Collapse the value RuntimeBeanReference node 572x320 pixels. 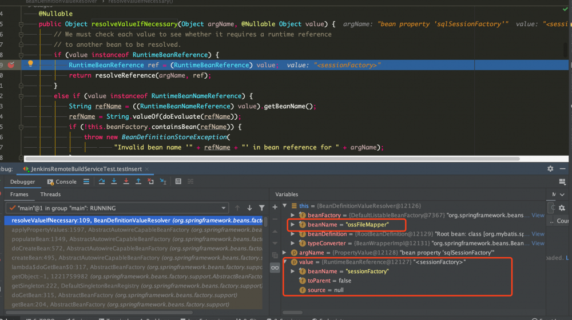coord(285,262)
